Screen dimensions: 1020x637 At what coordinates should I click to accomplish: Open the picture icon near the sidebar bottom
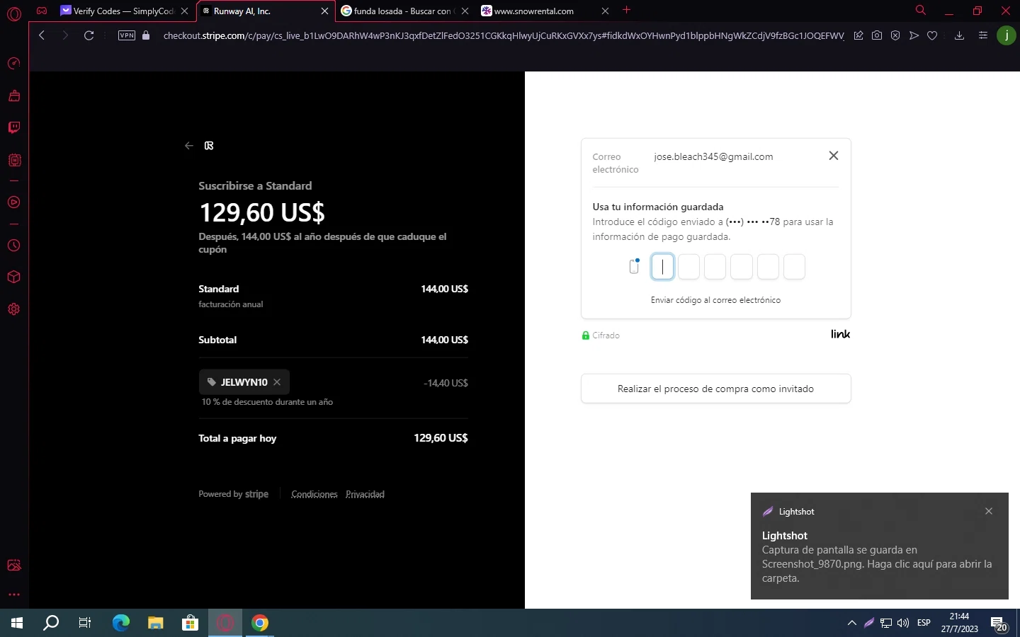pos(13,565)
